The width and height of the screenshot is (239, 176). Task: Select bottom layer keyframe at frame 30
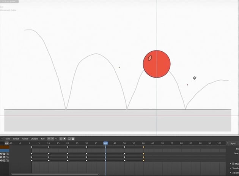tap(86, 160)
